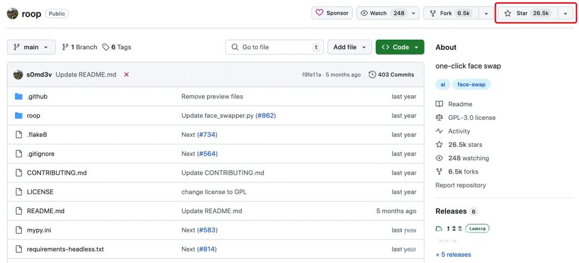Click the Sponsor heart button
The height and width of the screenshot is (263, 579).
[332, 13]
